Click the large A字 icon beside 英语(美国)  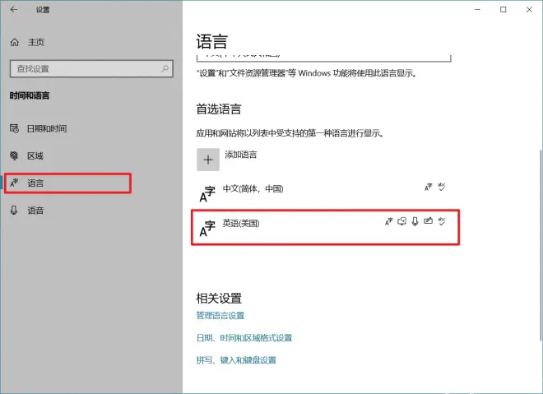point(207,229)
